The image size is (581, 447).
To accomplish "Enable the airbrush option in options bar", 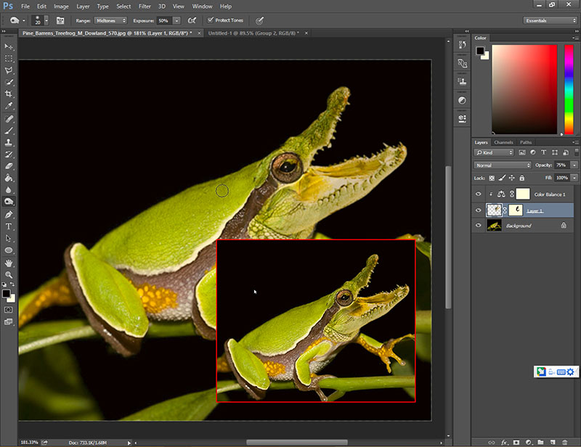I will click(192, 20).
